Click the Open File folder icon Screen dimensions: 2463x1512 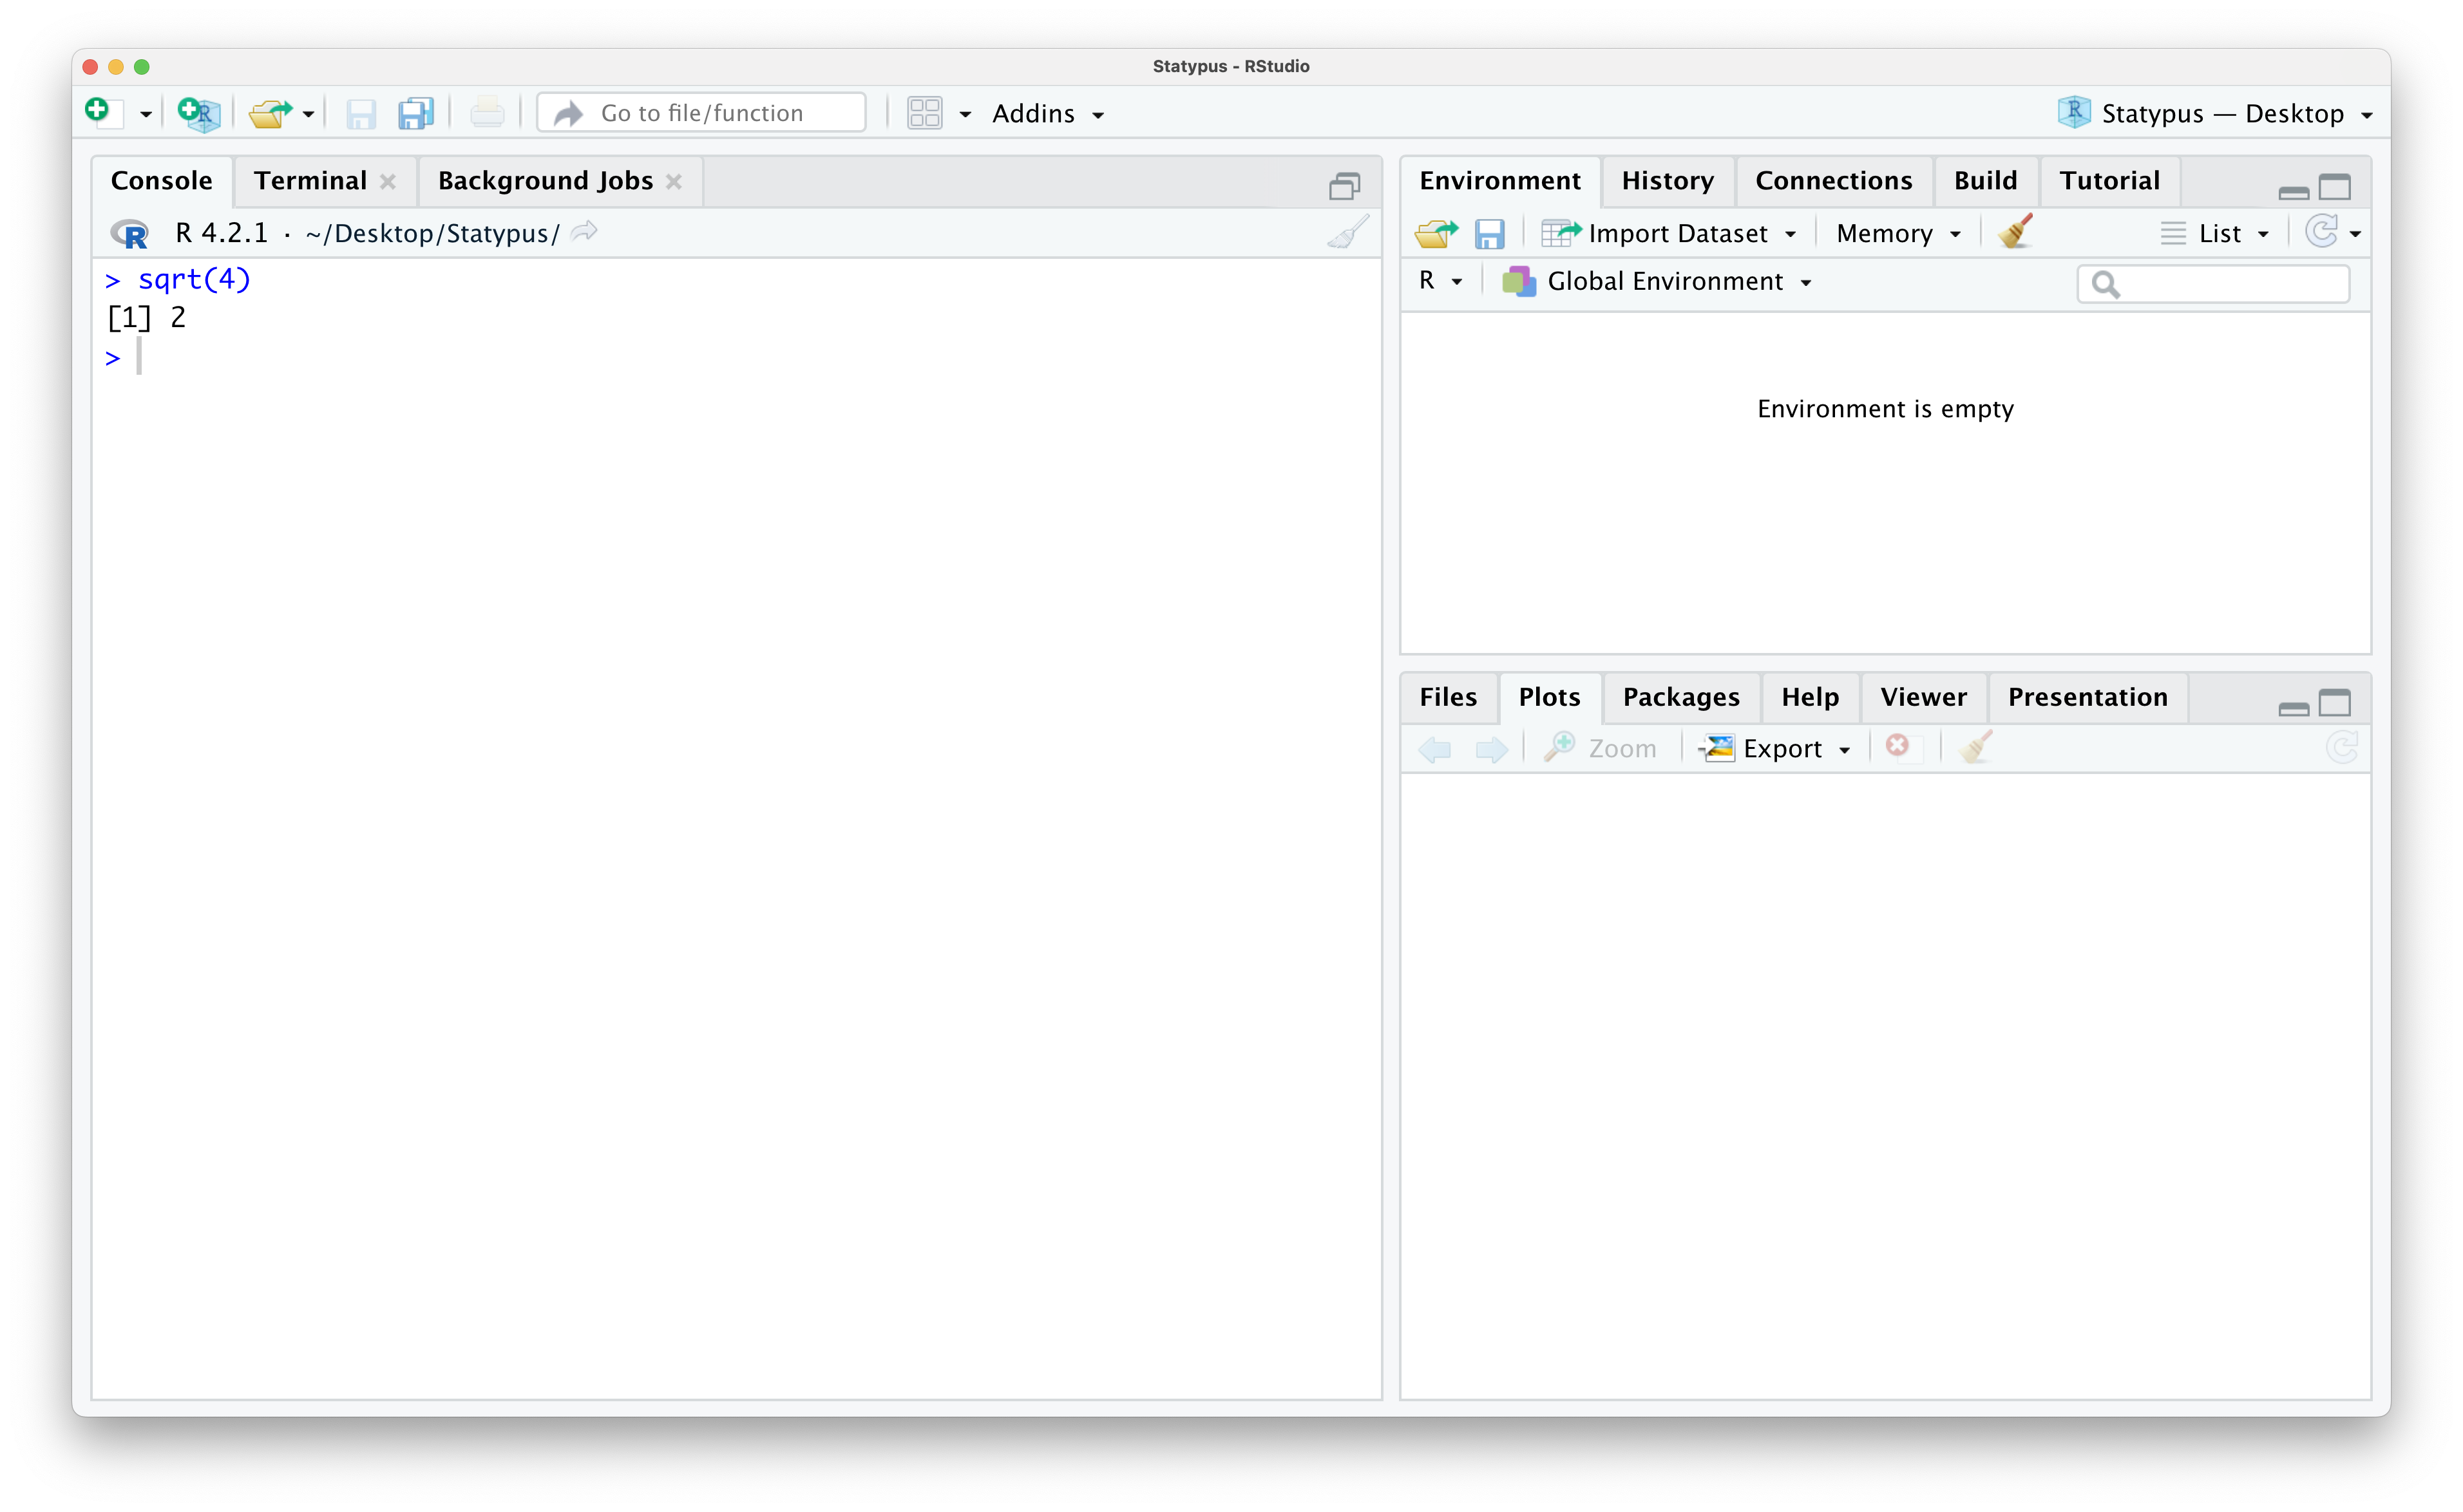pos(269,113)
